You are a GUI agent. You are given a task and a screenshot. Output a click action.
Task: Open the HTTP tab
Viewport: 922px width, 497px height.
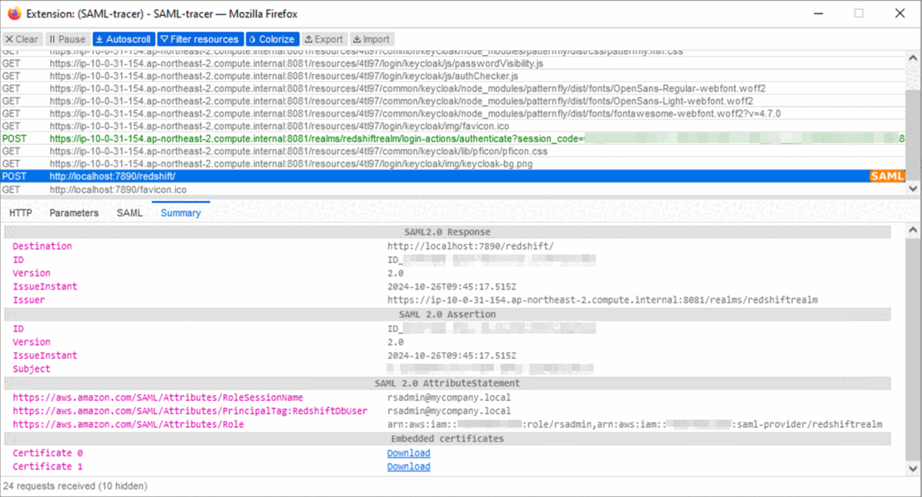click(21, 213)
